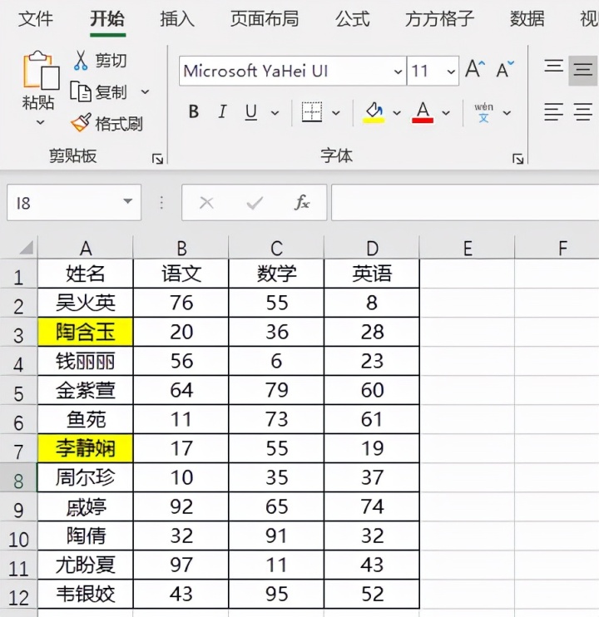
Task: Select column E header
Action: tap(468, 248)
